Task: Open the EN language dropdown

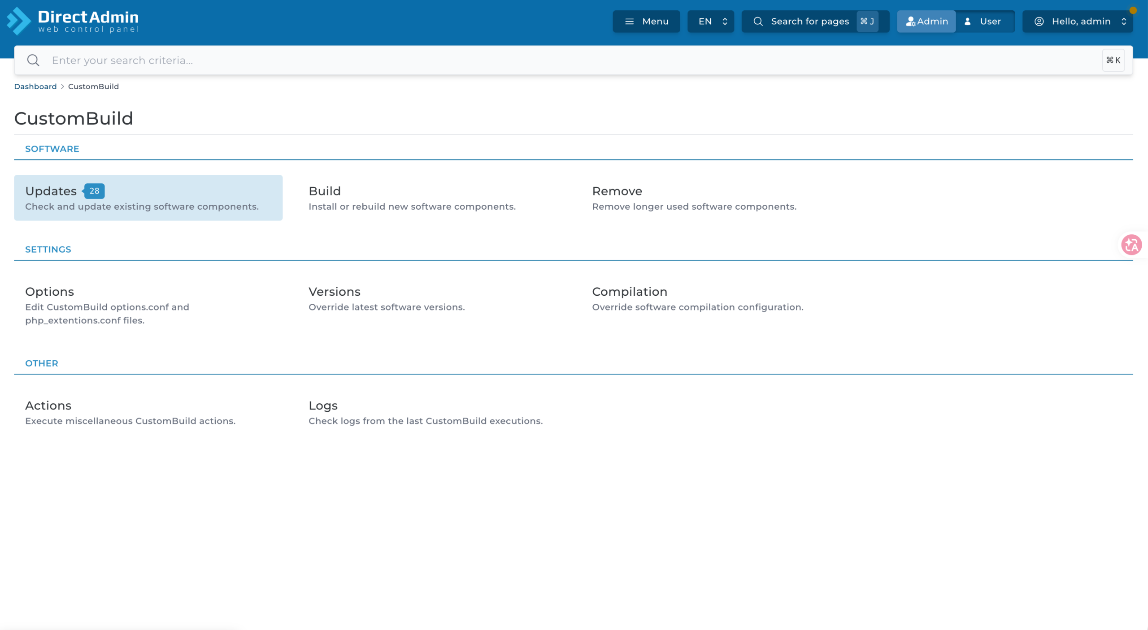Action: coord(711,22)
